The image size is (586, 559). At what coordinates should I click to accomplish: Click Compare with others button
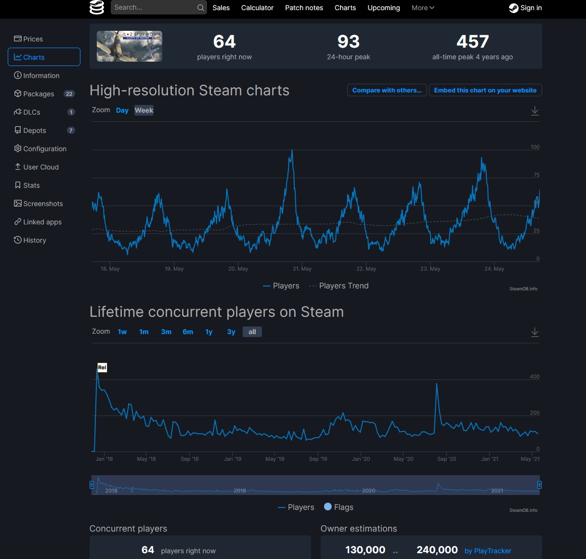[x=387, y=90]
